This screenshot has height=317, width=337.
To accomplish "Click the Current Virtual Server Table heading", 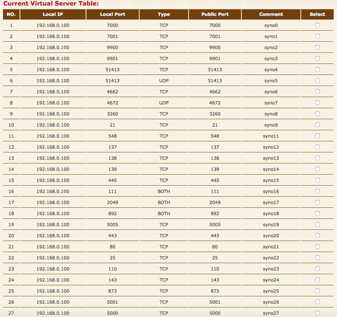I will [51, 3].
